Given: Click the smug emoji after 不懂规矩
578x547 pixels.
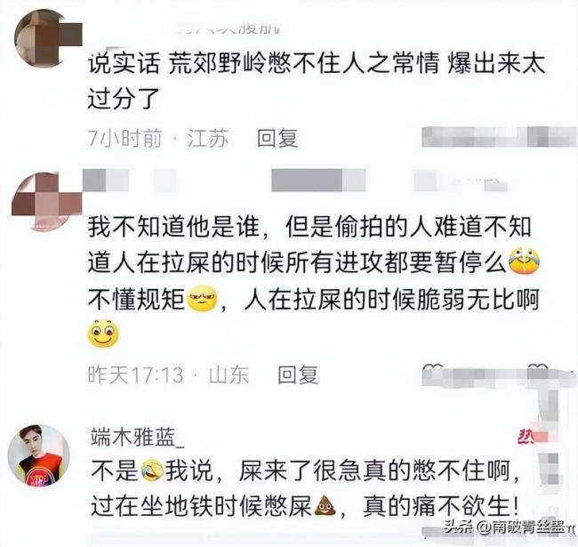Looking at the screenshot, I should tap(203, 298).
